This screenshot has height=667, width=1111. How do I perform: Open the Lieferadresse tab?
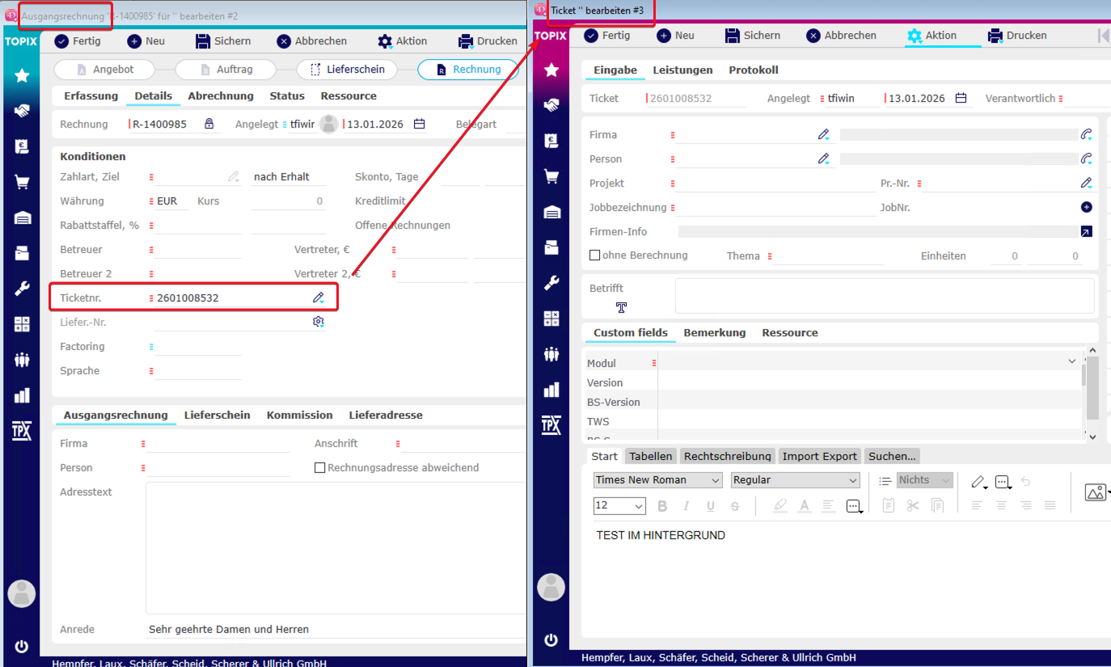386,416
